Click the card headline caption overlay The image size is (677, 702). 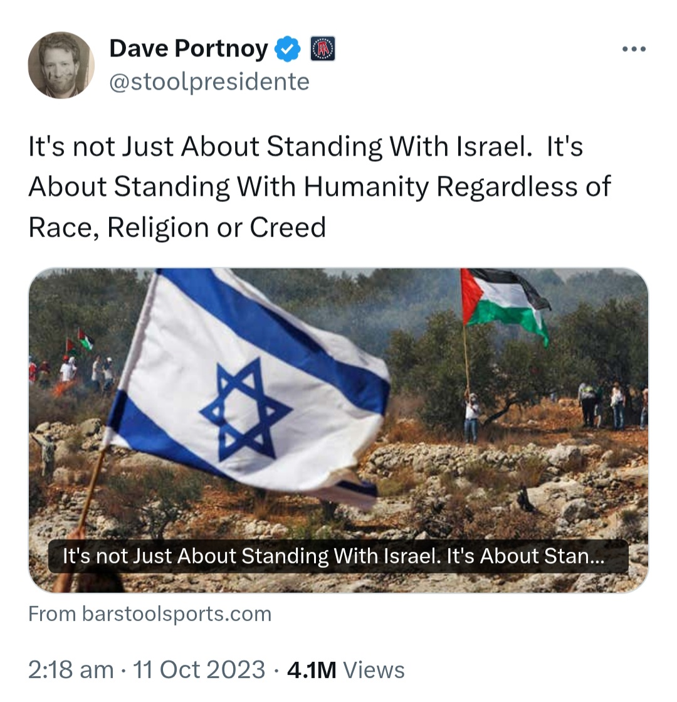(338, 556)
